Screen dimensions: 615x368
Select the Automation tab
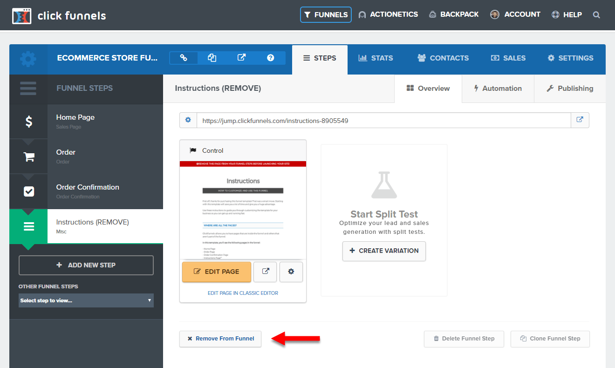pos(498,89)
